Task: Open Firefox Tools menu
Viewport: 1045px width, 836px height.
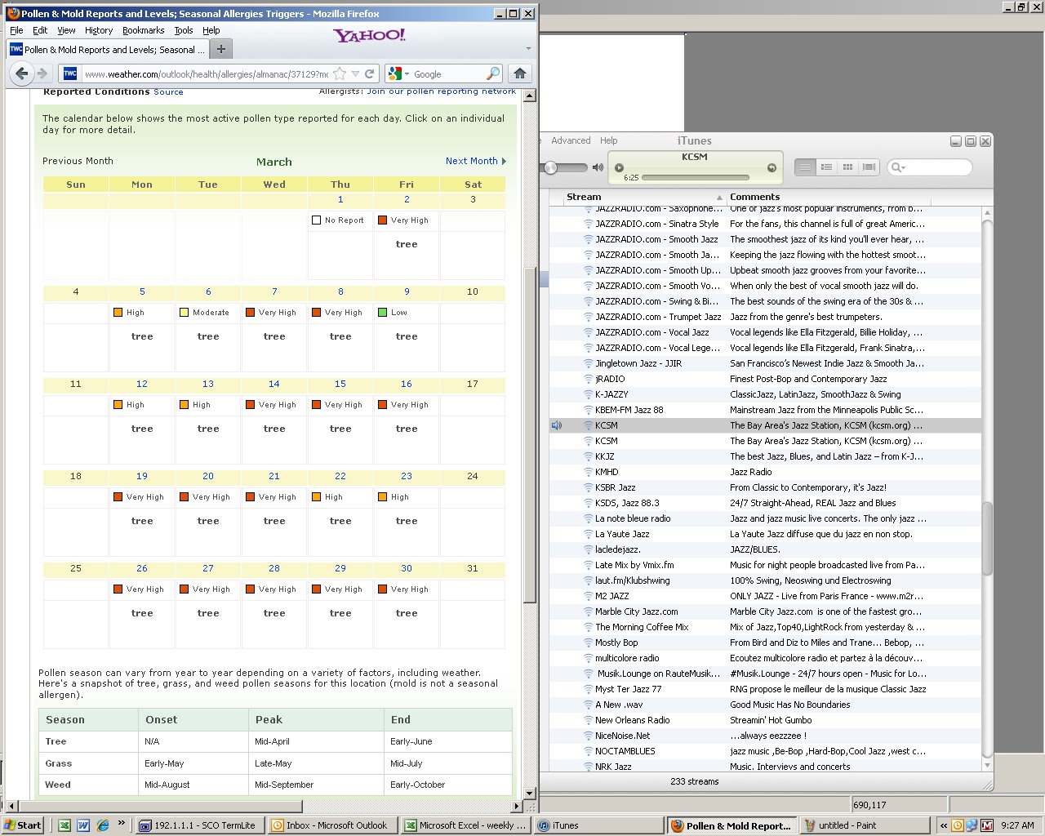Action: 184,30
